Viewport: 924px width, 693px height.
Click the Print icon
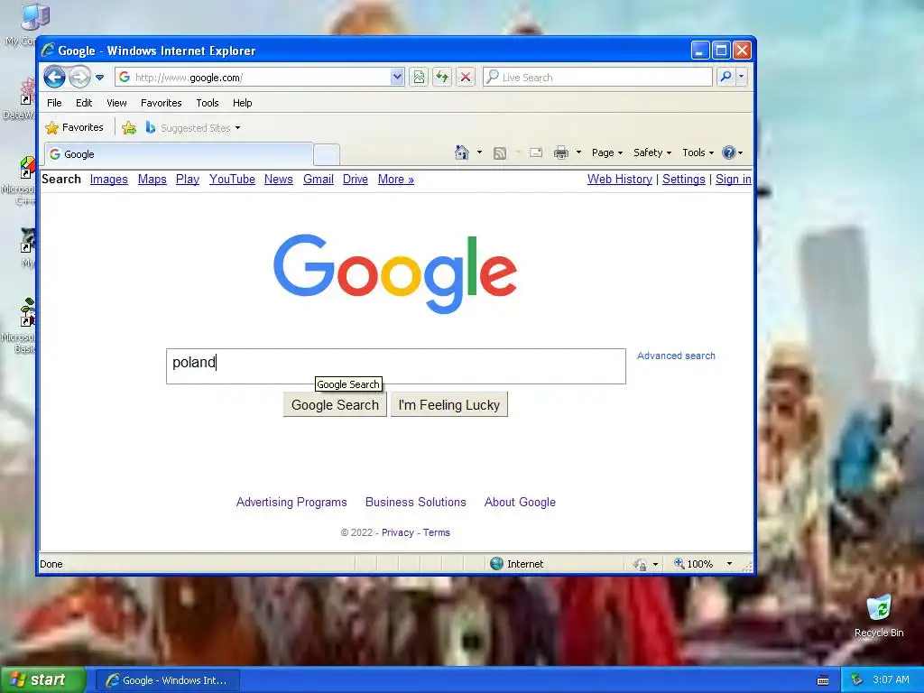[x=561, y=153]
